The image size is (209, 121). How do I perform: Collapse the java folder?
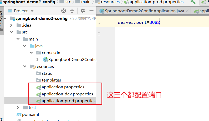(25, 46)
